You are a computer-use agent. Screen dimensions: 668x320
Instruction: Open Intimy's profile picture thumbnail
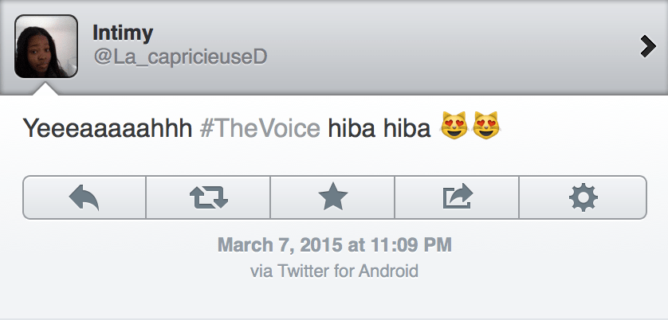[x=46, y=46]
